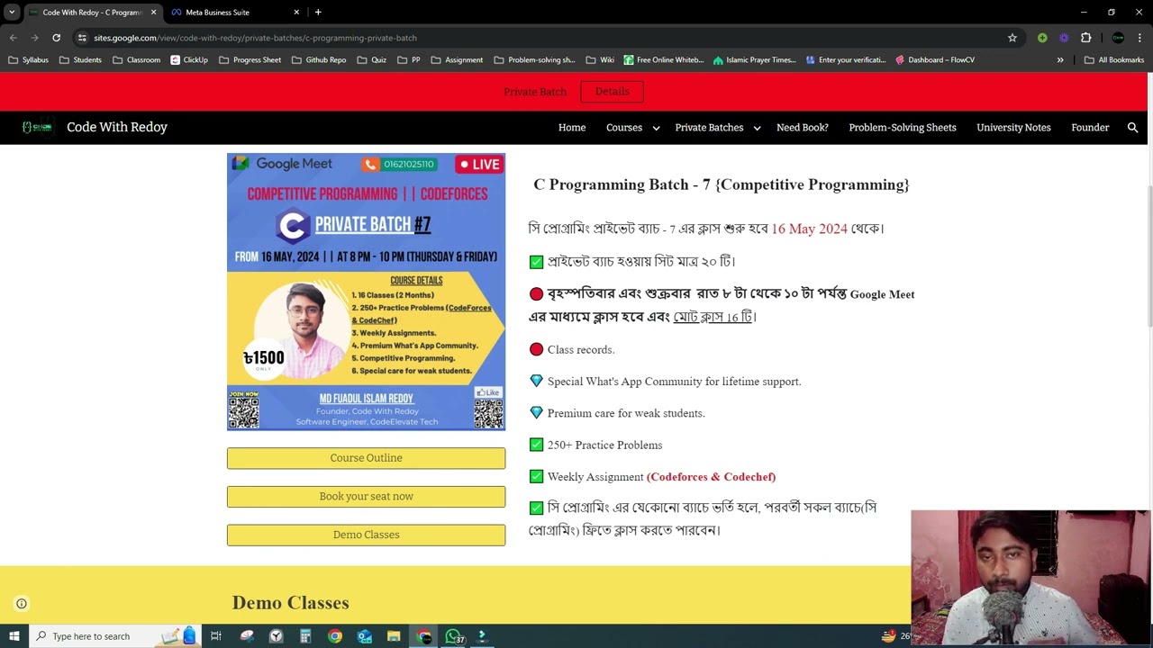This screenshot has height=648, width=1153.
Task: Open the Problem-Solving Sheets menu item
Action: [902, 127]
